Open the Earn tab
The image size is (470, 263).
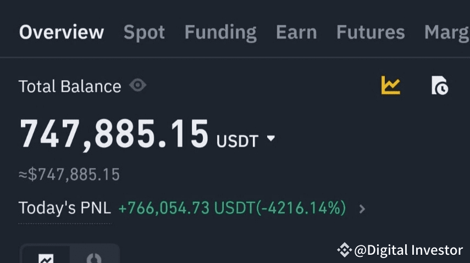(296, 32)
